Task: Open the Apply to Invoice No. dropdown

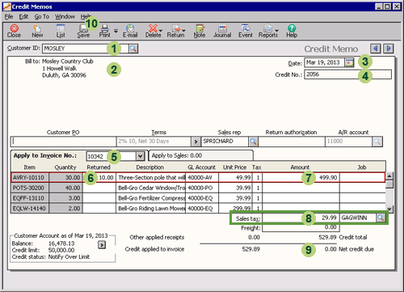Action: point(140,156)
